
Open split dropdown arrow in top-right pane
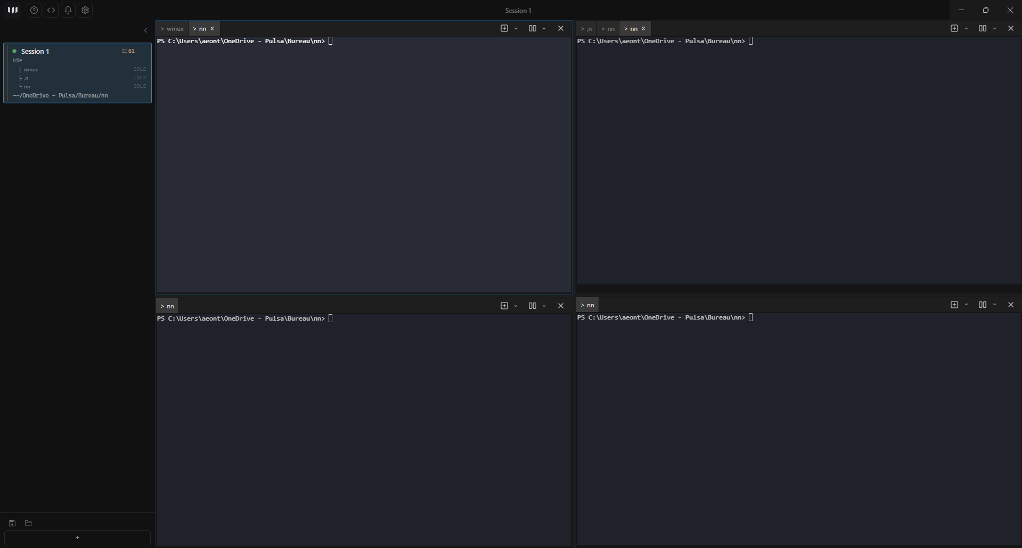coord(994,28)
